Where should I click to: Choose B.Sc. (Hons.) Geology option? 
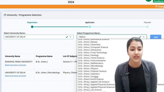pyautogui.click(x=88, y=55)
